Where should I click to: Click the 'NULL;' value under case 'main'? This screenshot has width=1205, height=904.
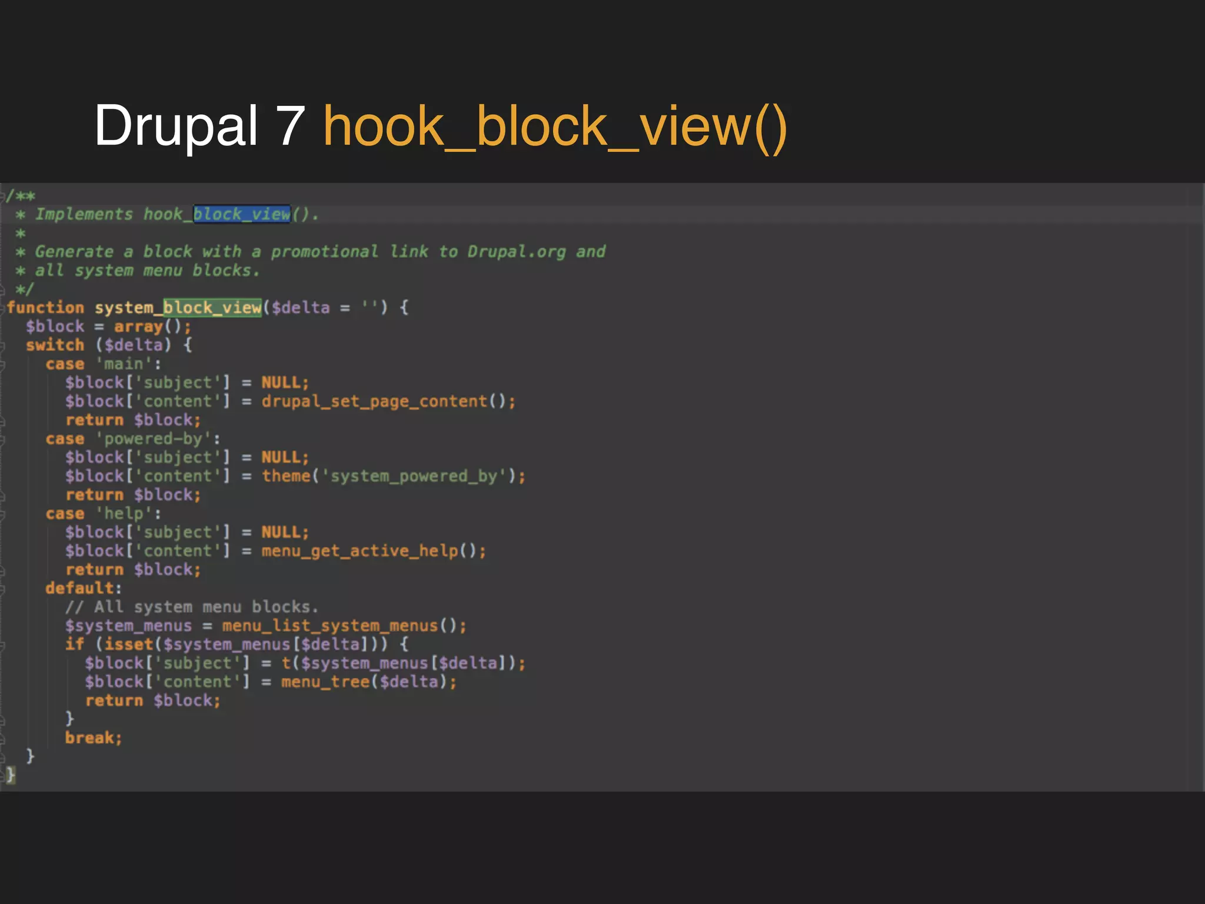pyautogui.click(x=285, y=383)
